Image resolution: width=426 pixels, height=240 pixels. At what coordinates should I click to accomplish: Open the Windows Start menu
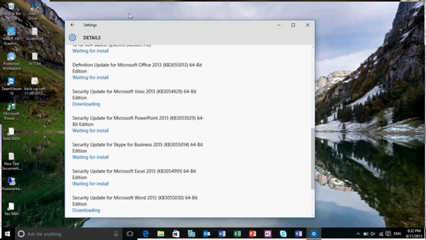coord(7,234)
